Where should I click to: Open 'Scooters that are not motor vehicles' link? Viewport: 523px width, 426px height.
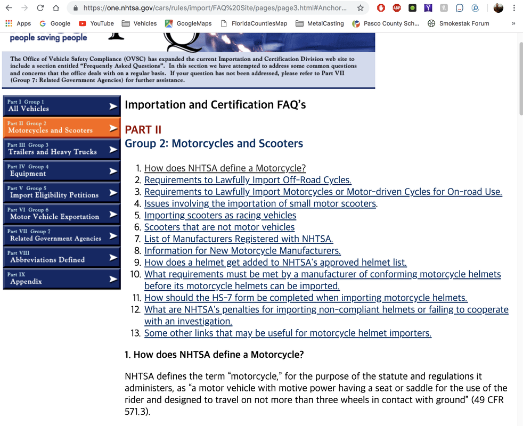[219, 227]
